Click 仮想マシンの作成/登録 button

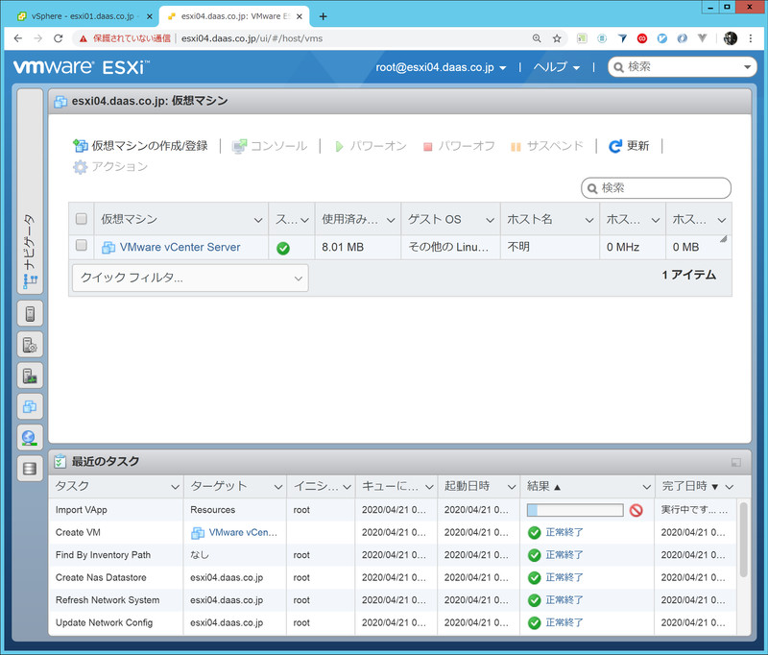(x=140, y=146)
